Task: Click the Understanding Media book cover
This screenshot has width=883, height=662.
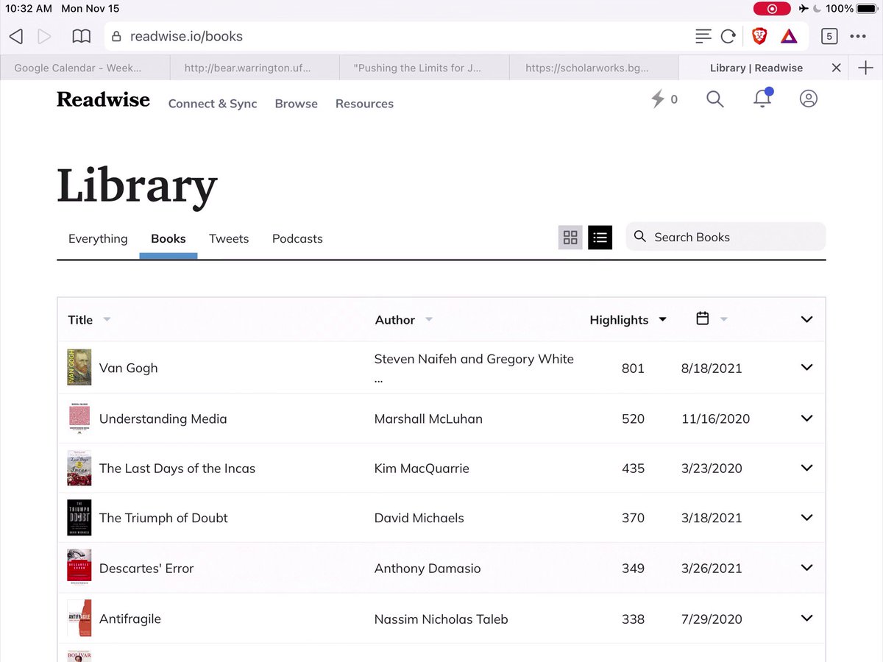Action: (79, 419)
